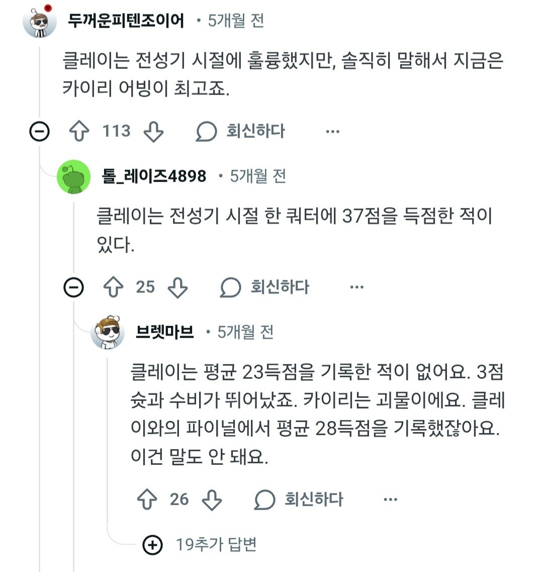Image resolution: width=543 pixels, height=572 pixels.
Task: Downvote the comment with 25 votes
Action: tap(177, 287)
